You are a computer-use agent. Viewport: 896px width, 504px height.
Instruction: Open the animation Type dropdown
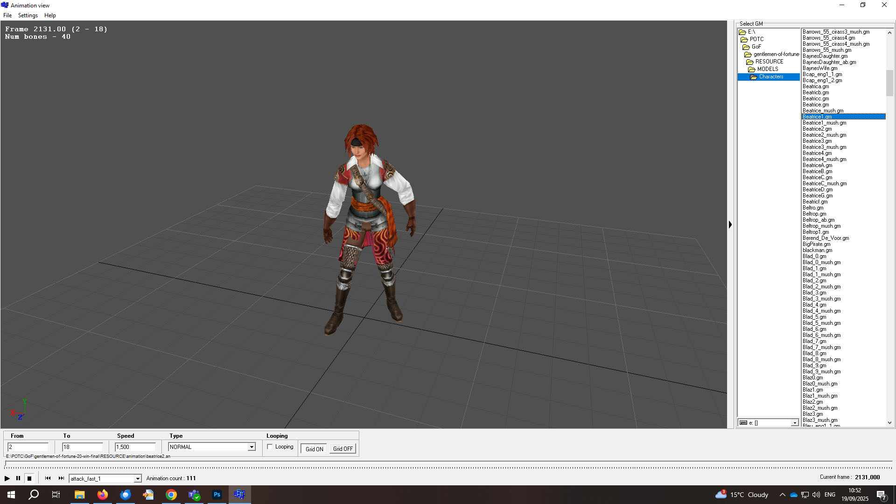click(252, 447)
